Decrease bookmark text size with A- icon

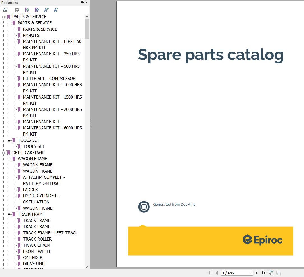[x=56, y=10]
